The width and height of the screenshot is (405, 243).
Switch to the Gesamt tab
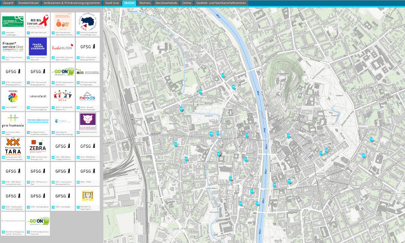(8, 3)
